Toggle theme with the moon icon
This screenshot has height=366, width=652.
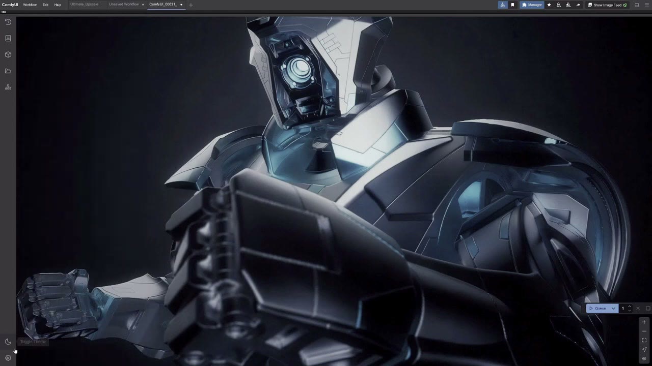[8, 342]
